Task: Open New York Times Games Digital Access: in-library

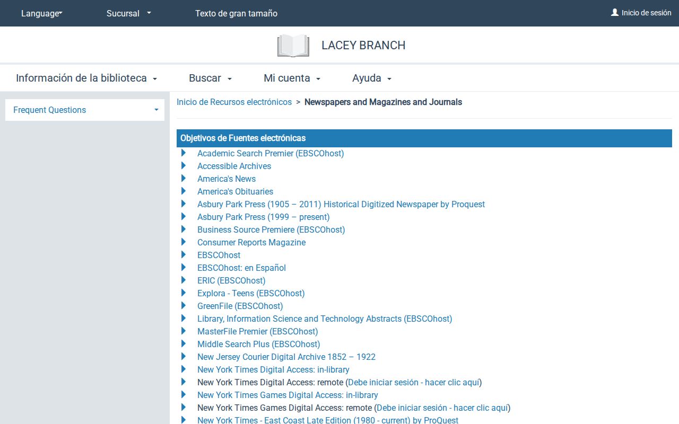Action: 288,395
